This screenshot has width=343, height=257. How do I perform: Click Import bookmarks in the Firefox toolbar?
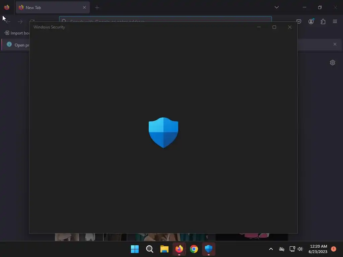coord(17,33)
